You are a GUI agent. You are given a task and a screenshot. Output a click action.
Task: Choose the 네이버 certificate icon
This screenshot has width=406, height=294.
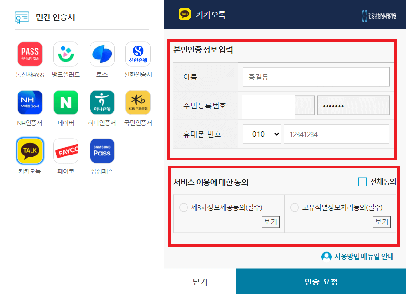pyautogui.click(x=66, y=102)
